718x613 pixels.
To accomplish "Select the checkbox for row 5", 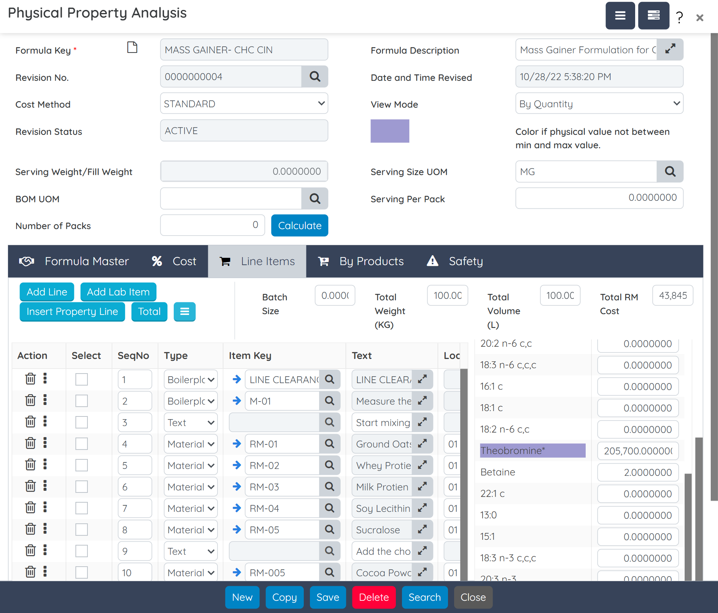I will (x=81, y=465).
